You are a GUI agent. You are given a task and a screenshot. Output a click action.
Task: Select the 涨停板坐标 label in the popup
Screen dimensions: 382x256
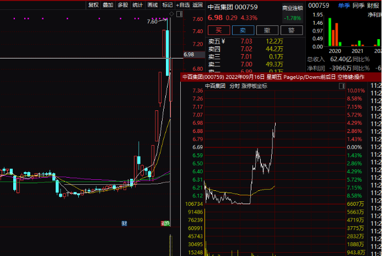tap(254, 86)
